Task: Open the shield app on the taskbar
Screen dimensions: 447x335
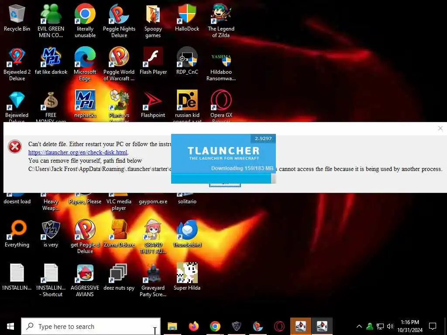Action: point(236,326)
